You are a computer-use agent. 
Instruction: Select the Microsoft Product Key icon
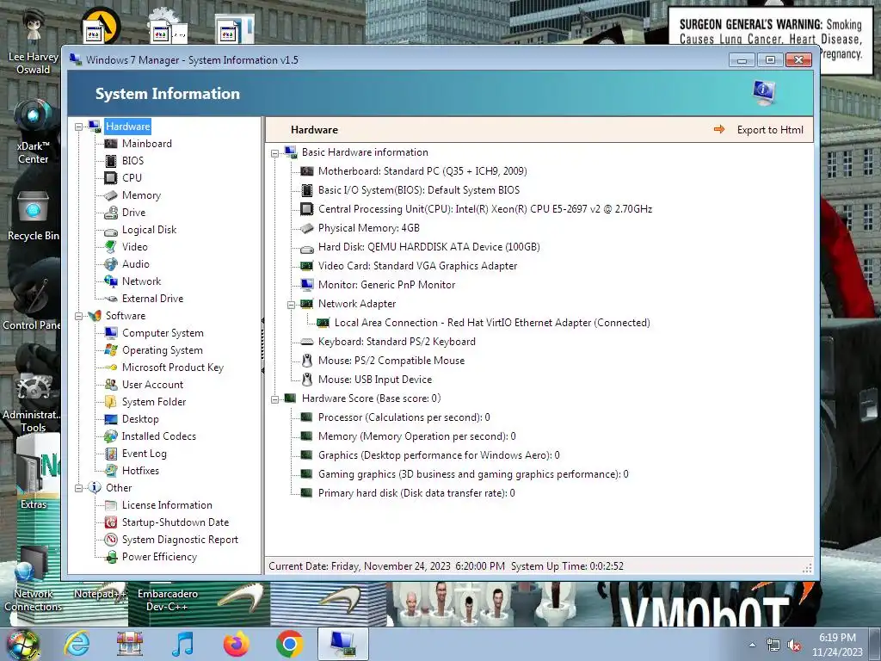pos(111,368)
